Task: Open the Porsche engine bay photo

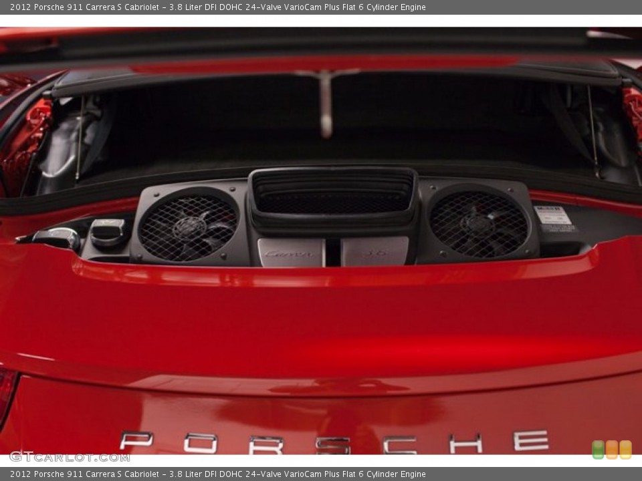Action: [321, 241]
